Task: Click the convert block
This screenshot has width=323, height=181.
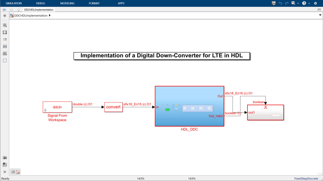Action: pyautogui.click(x=113, y=107)
